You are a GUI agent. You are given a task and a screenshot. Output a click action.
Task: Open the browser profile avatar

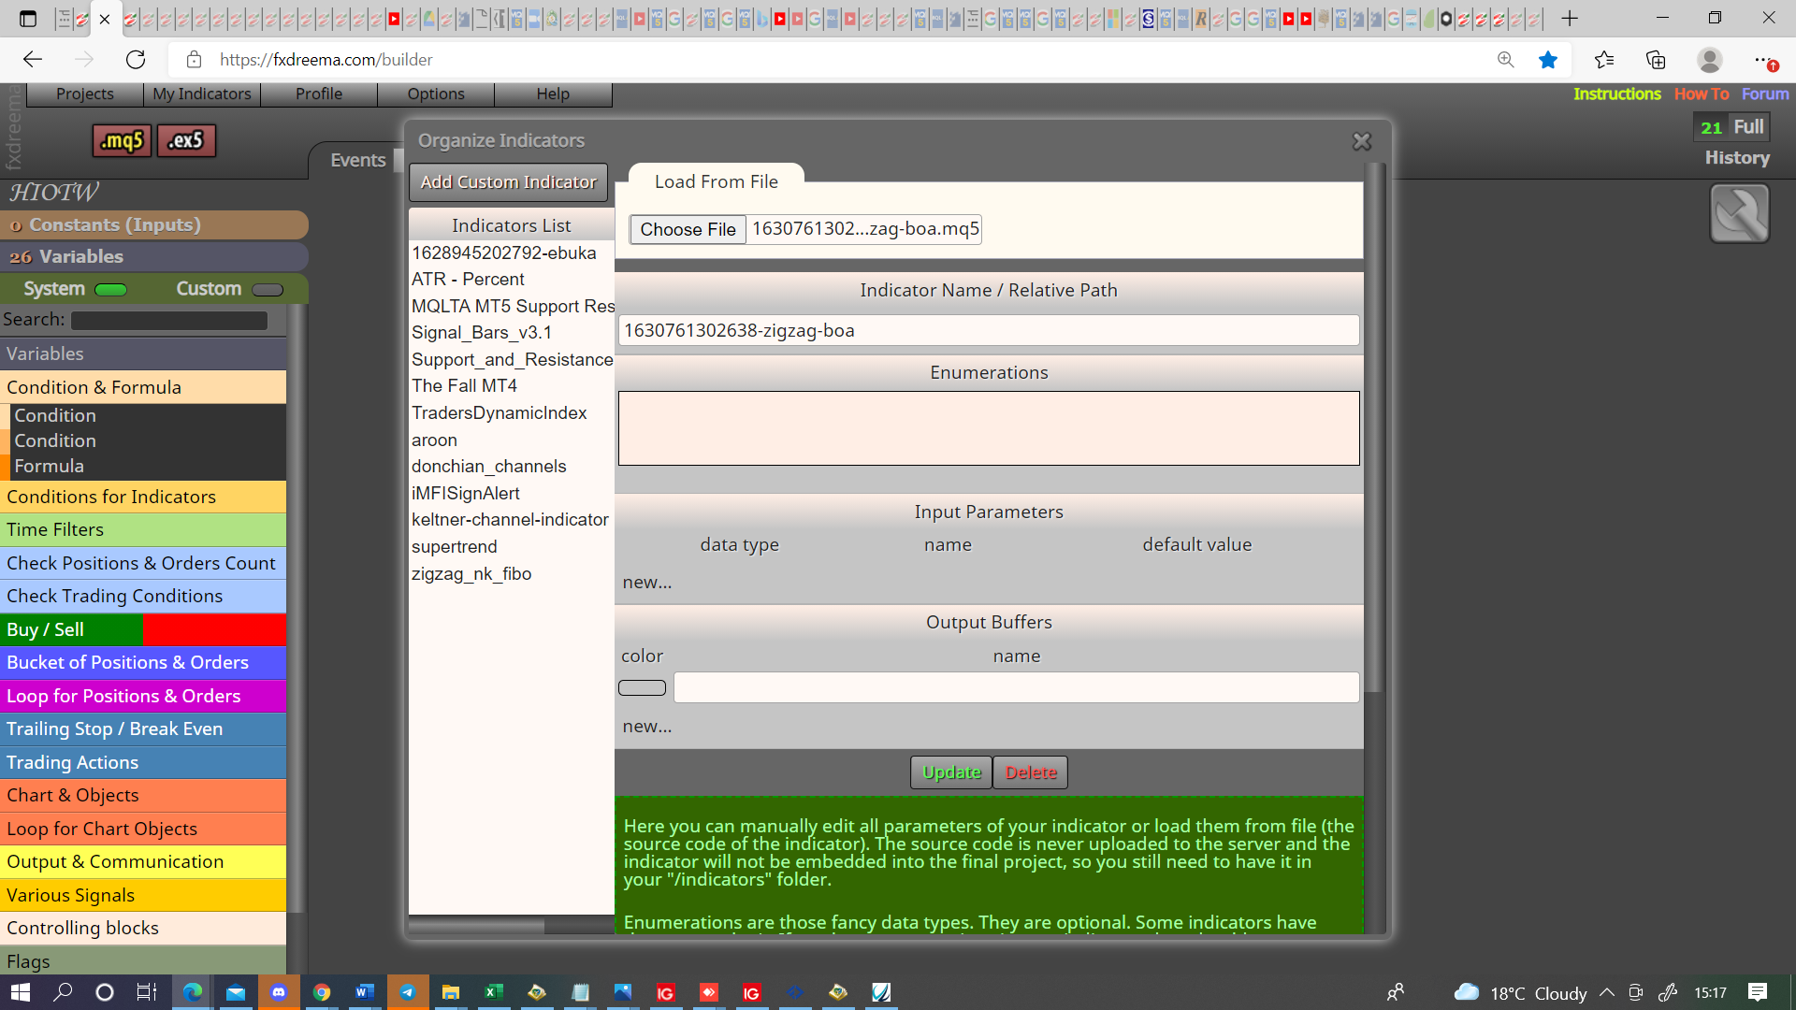[1710, 60]
